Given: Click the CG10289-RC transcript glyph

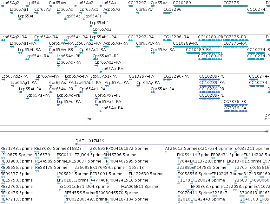Looking at the screenshot, I should [197, 47].
